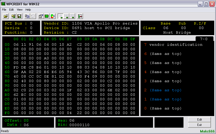Select hex byte 88 in row 50

79,67
